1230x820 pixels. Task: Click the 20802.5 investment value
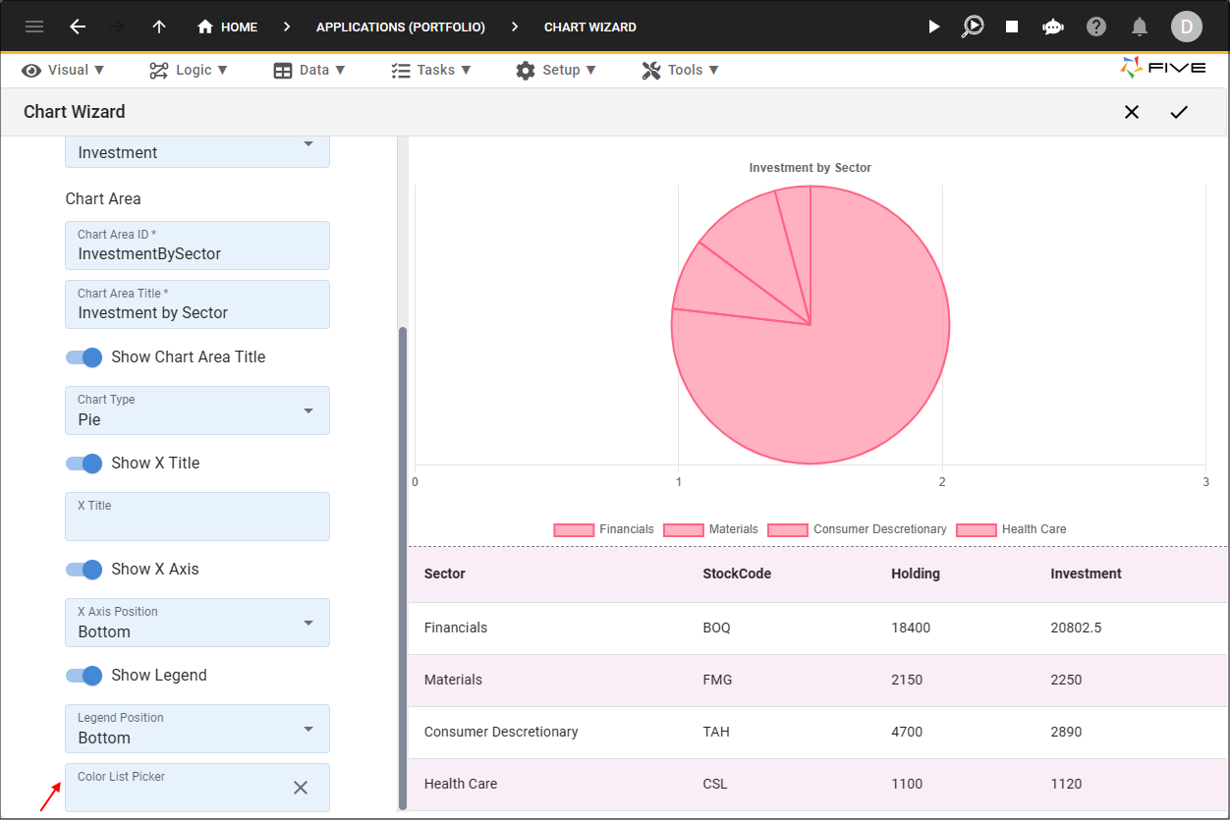point(1076,629)
